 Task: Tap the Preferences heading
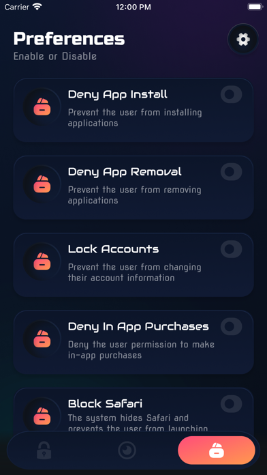[69, 39]
